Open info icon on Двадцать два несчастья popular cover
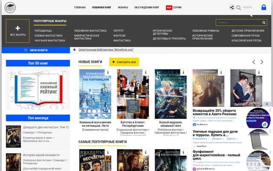Screen dimensions: 273x171 coord(108,152)
